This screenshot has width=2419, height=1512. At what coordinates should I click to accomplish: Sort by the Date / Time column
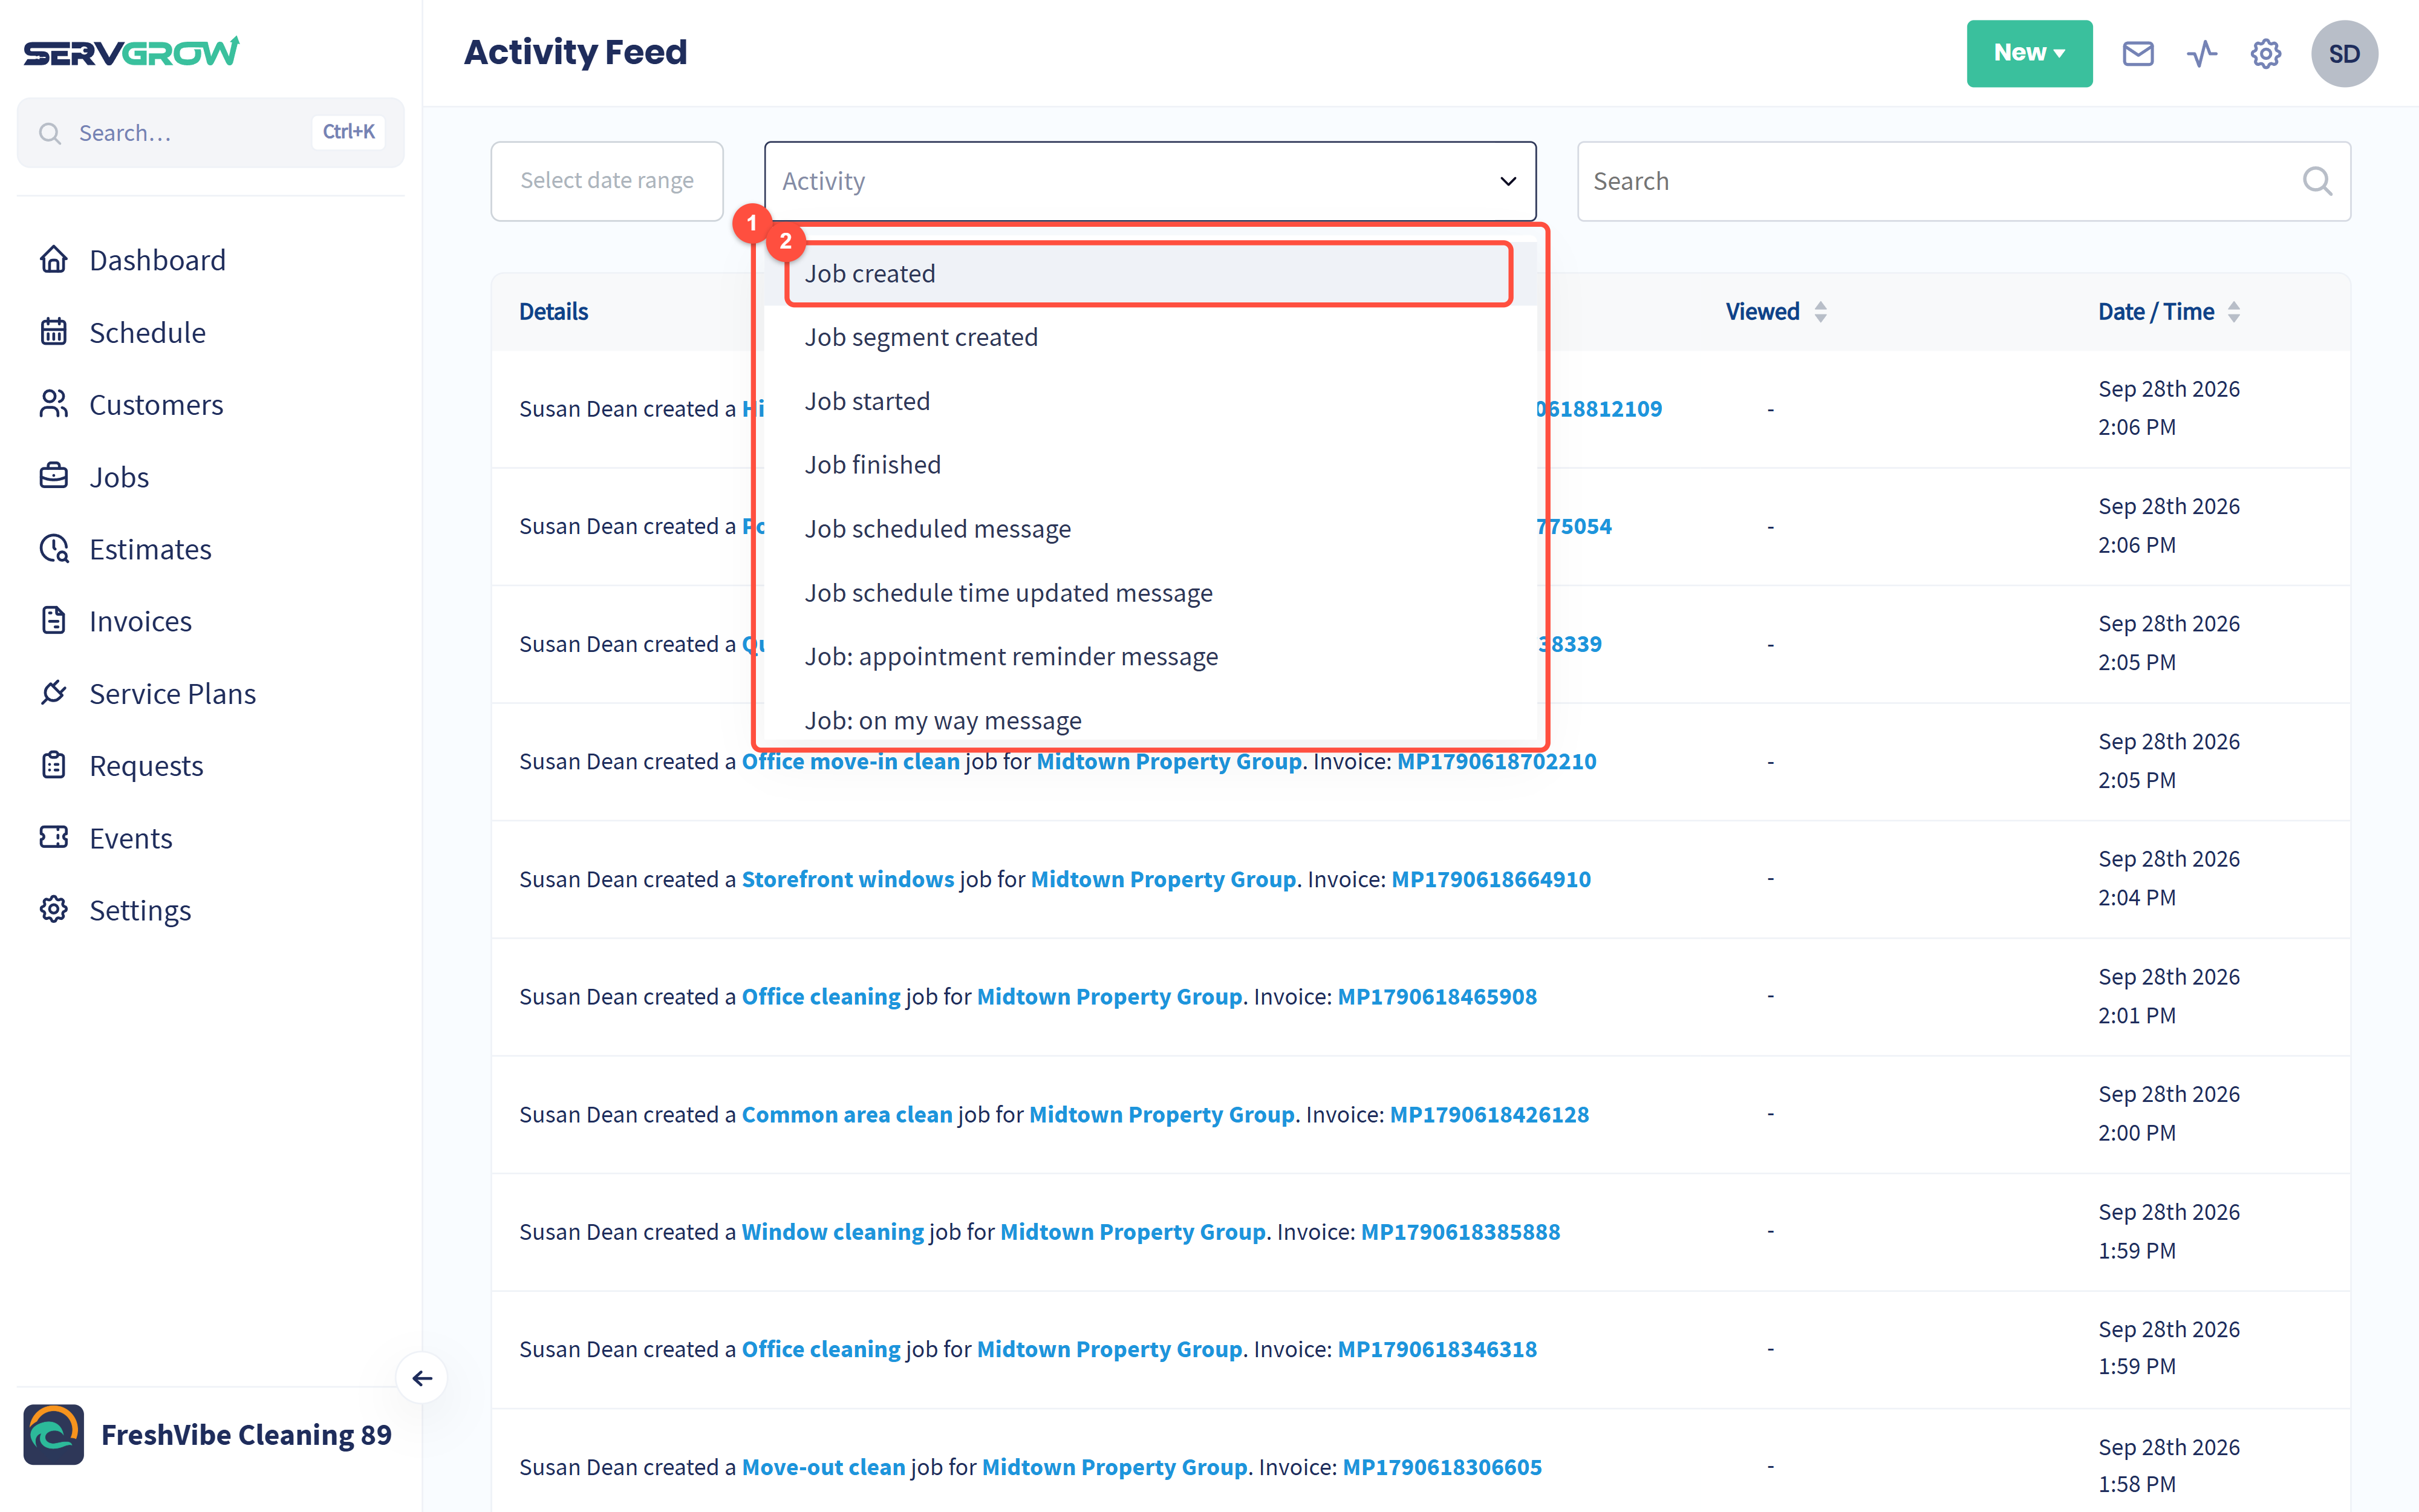tap(2168, 311)
